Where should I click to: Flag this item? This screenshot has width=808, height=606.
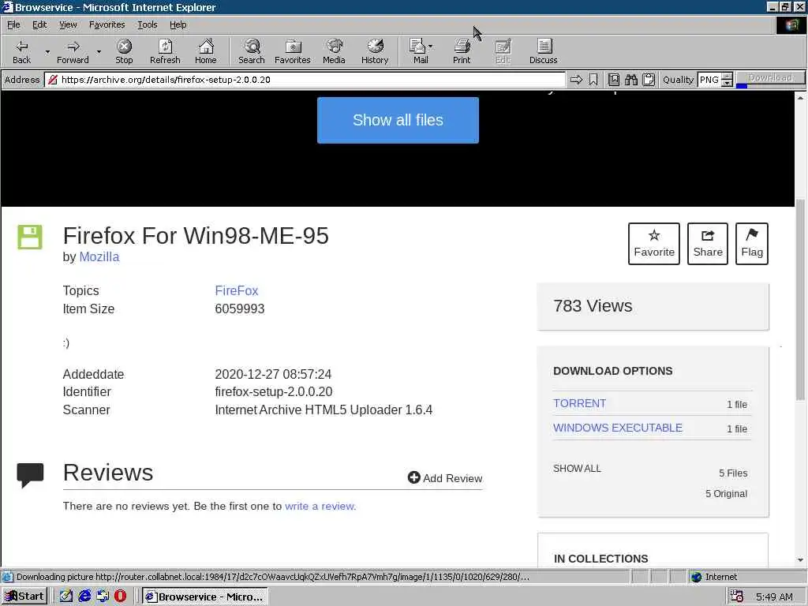752,244
